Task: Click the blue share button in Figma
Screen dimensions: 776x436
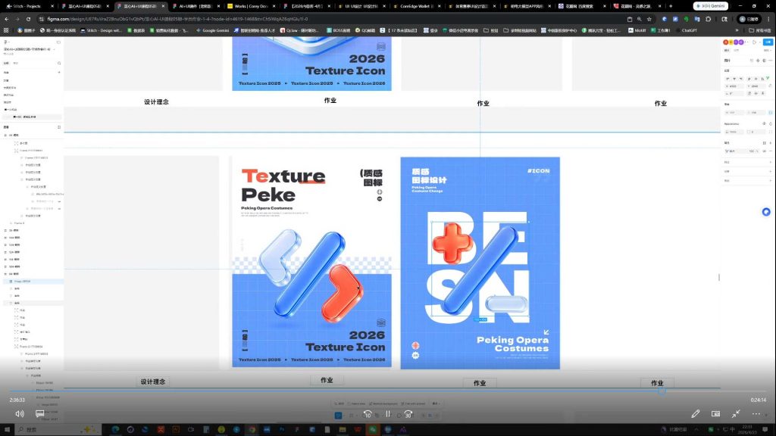Action: coord(768,42)
